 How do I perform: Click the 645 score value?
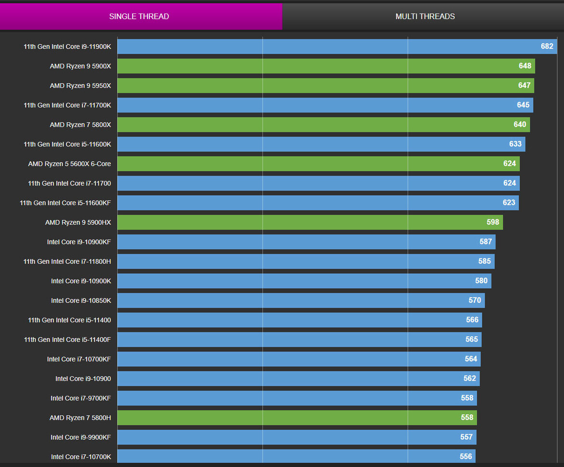523,105
